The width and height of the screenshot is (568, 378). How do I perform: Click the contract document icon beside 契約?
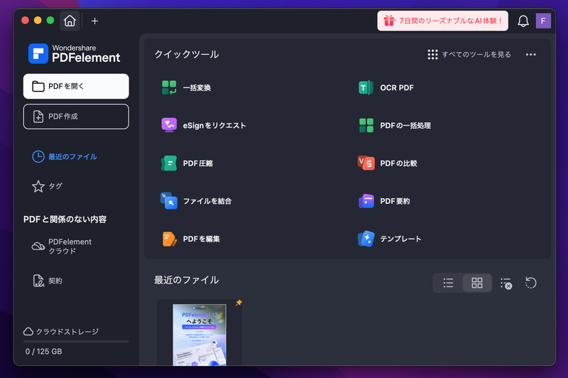[x=38, y=281]
